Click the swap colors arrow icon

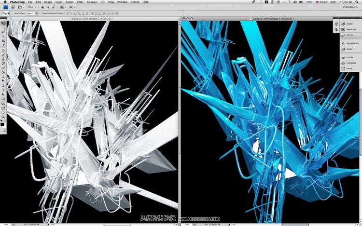click(x=5, y=121)
